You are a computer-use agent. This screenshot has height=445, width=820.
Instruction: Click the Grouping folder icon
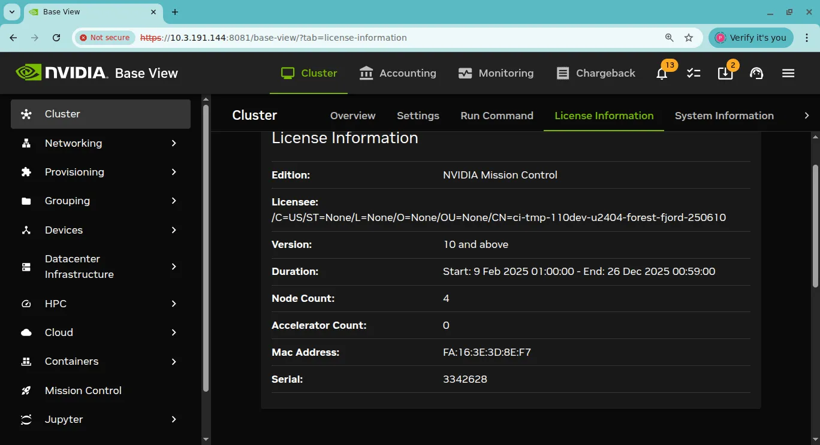click(26, 201)
